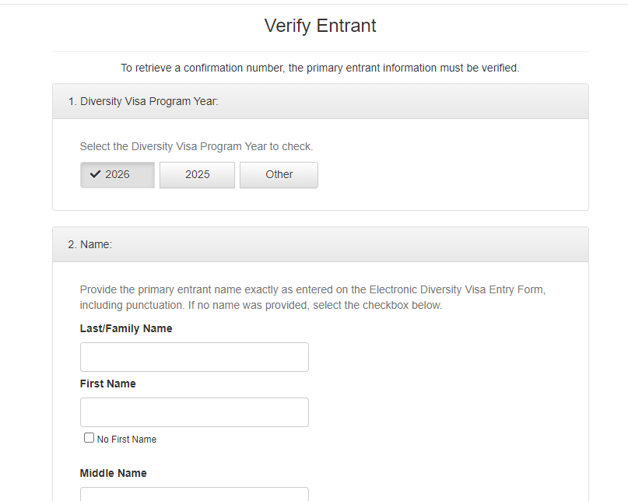Image resolution: width=628 pixels, height=501 pixels.
Task: Tick the No First Name checkbox
Action: pyautogui.click(x=89, y=438)
